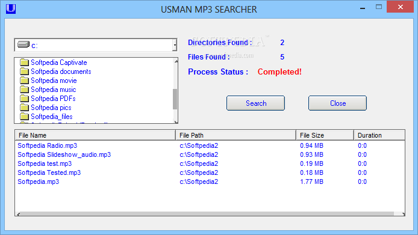Select the Softpedia_files folder icon
The width and height of the screenshot is (418, 235).
tap(24, 117)
